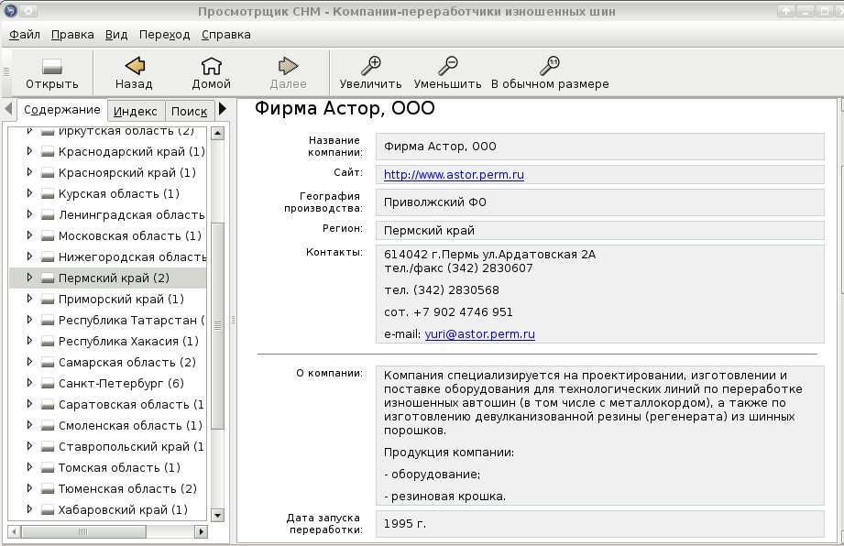Reset zoom via В обычном размере icon

tap(550, 66)
